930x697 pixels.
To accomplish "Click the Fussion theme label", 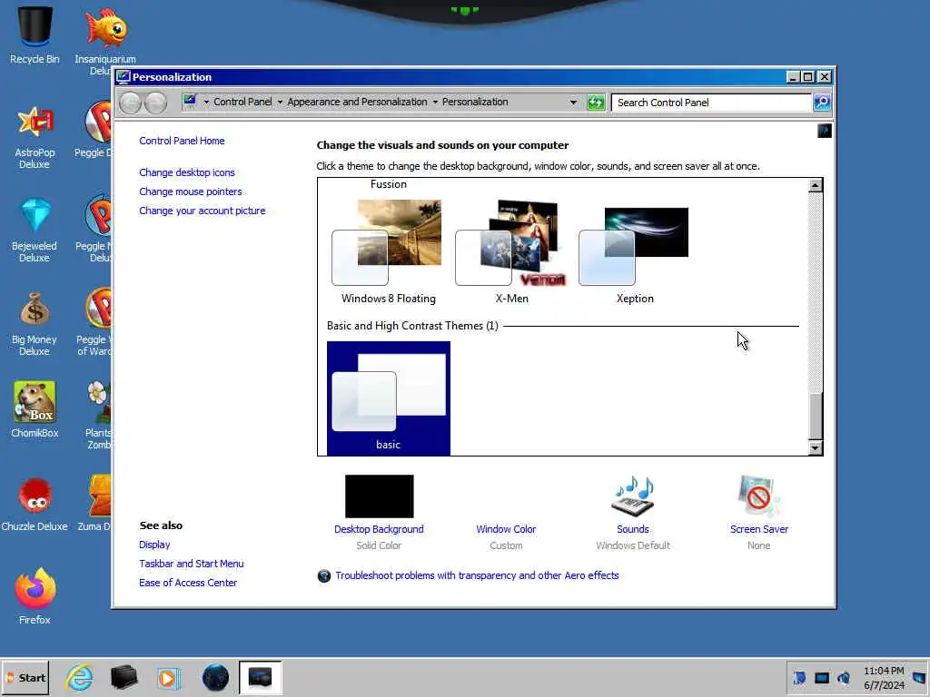I will [389, 184].
